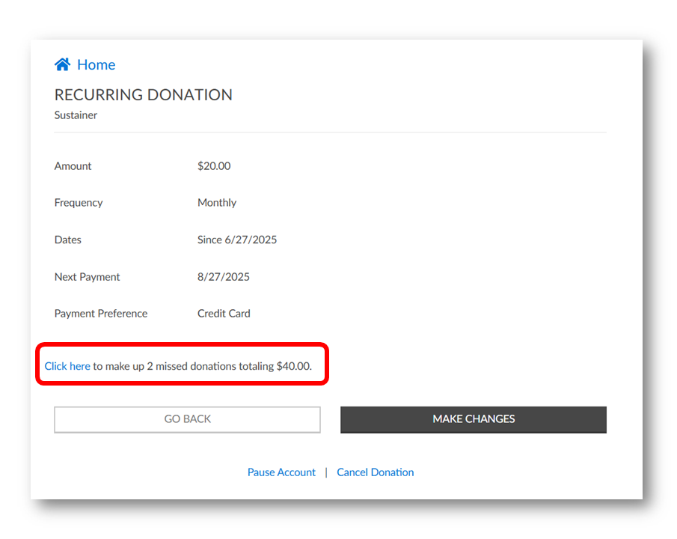Click the Sustainer subtitle text
The image size is (677, 539).
76,115
